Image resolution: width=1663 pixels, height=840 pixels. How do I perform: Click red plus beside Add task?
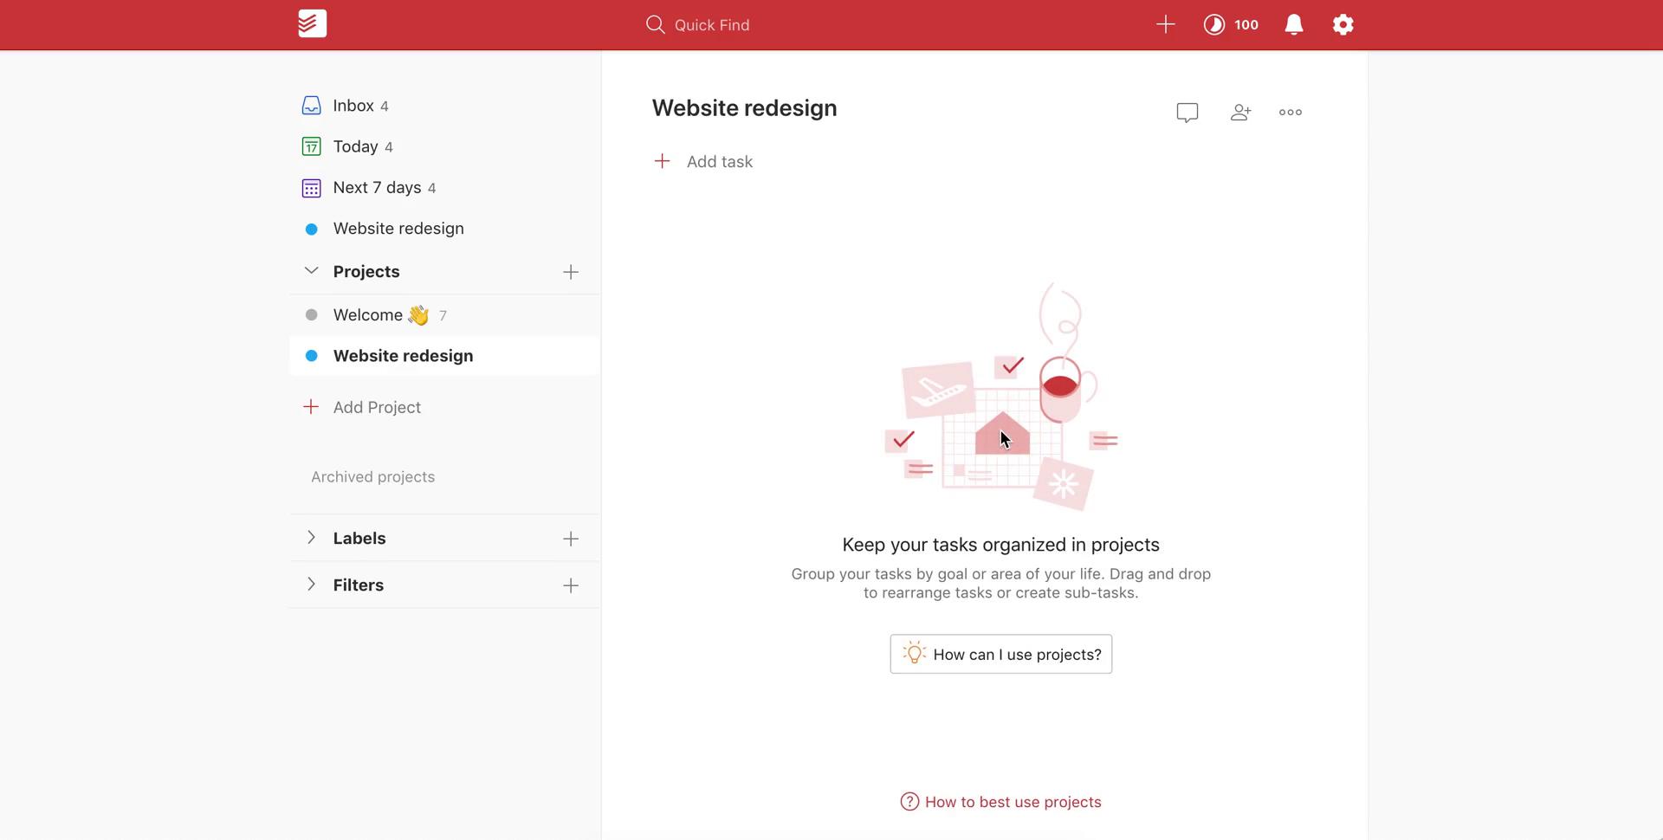tap(662, 161)
